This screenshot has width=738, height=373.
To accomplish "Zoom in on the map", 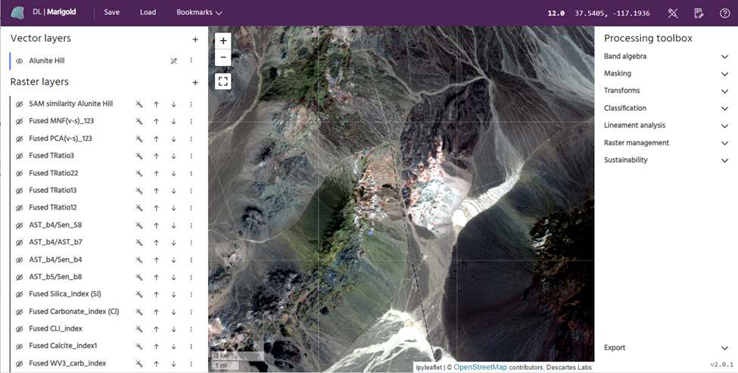I will coord(223,40).
